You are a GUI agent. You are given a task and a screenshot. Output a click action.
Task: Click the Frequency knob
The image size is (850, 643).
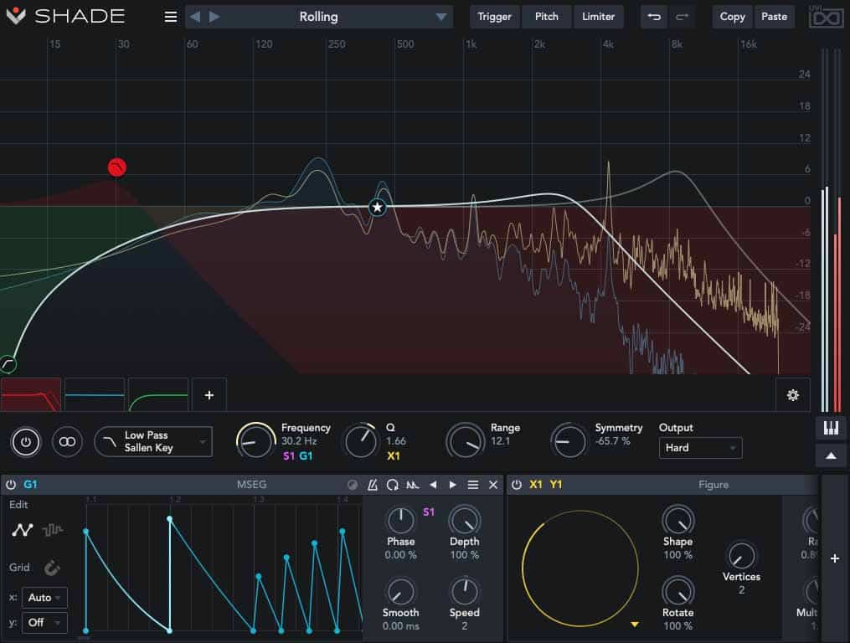(x=255, y=441)
